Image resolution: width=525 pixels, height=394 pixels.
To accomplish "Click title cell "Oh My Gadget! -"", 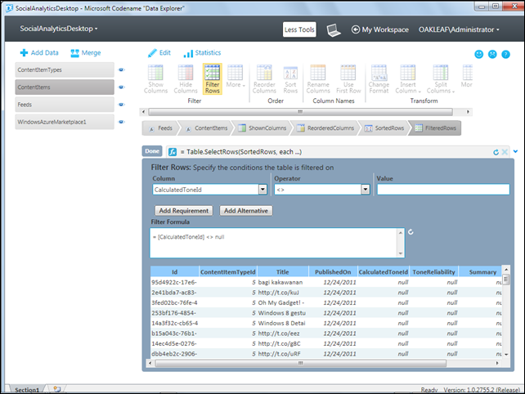I will [x=281, y=302].
